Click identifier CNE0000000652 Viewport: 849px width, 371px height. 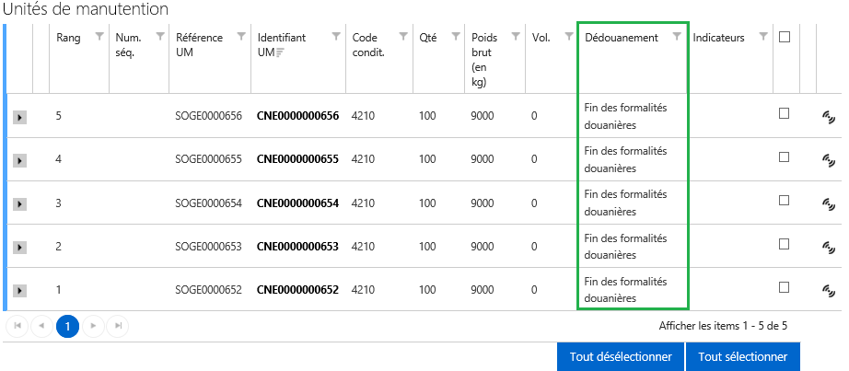[297, 290]
